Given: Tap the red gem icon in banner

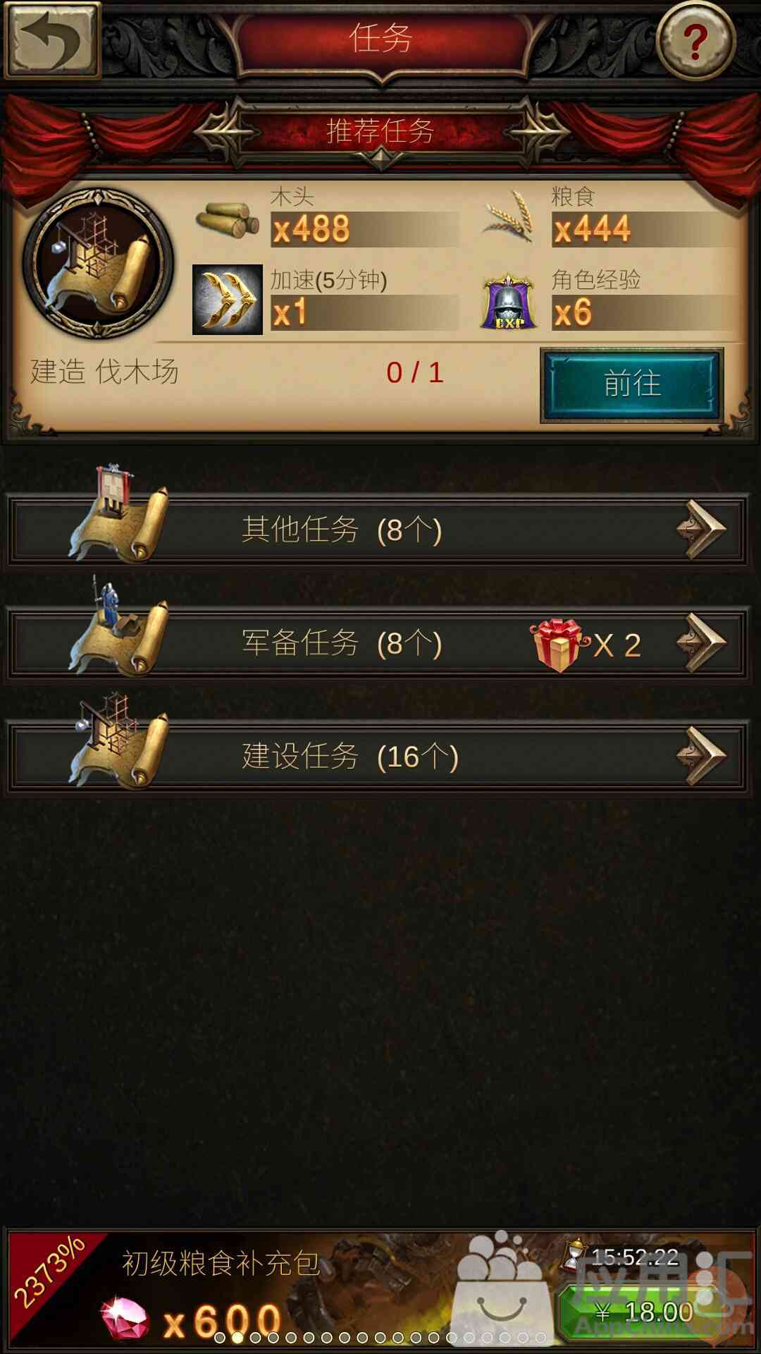Looking at the screenshot, I should coord(125,1317).
